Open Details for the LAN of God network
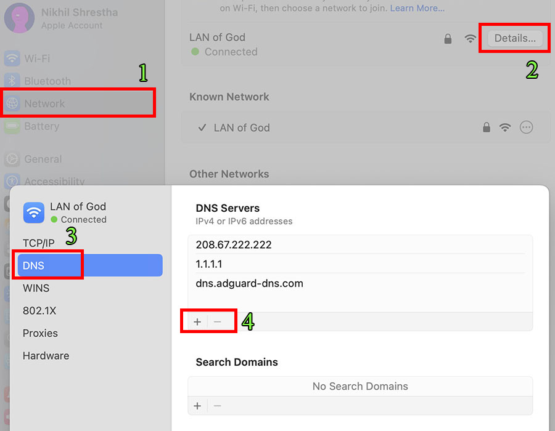555x431 pixels. pyautogui.click(x=514, y=38)
